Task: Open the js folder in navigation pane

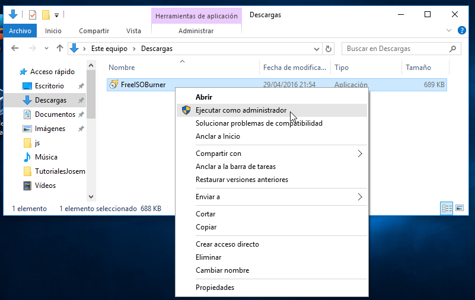Action: [37, 143]
